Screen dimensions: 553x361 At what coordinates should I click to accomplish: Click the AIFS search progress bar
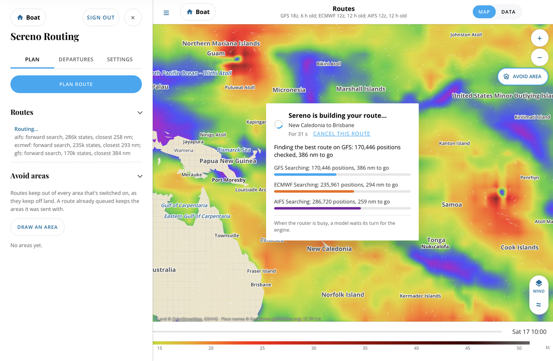[342, 208]
